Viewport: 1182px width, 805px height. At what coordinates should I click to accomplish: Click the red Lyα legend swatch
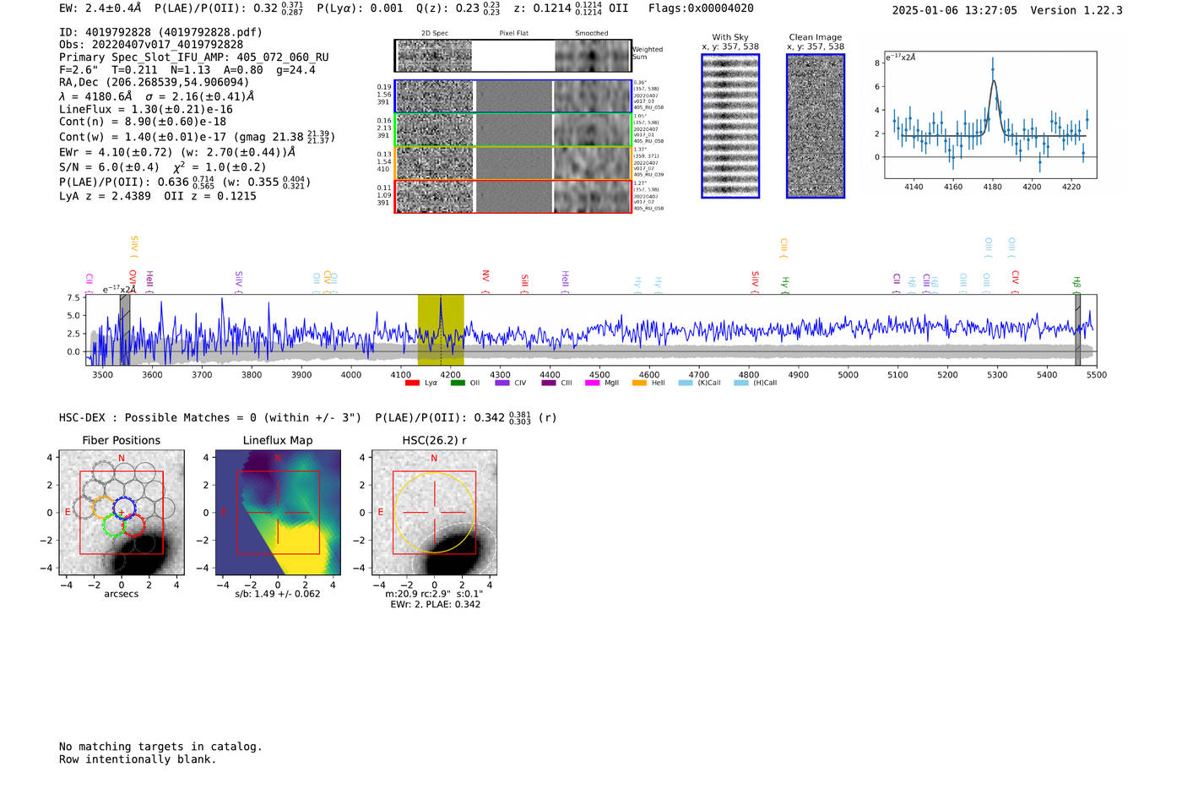pos(412,383)
